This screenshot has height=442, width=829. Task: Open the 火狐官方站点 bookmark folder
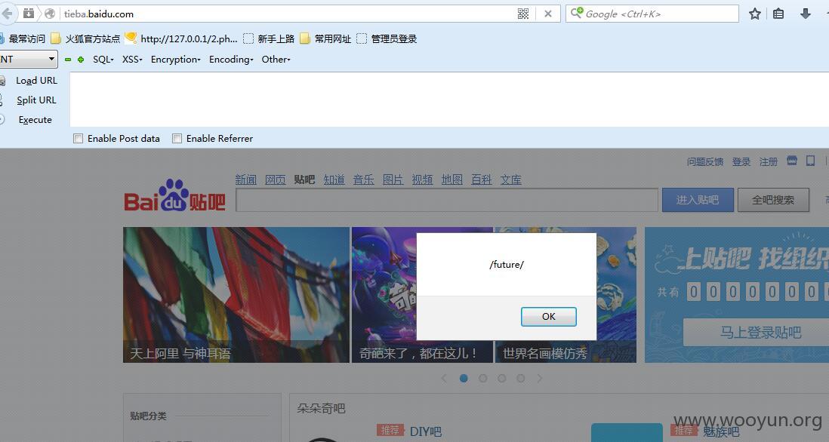(x=85, y=38)
